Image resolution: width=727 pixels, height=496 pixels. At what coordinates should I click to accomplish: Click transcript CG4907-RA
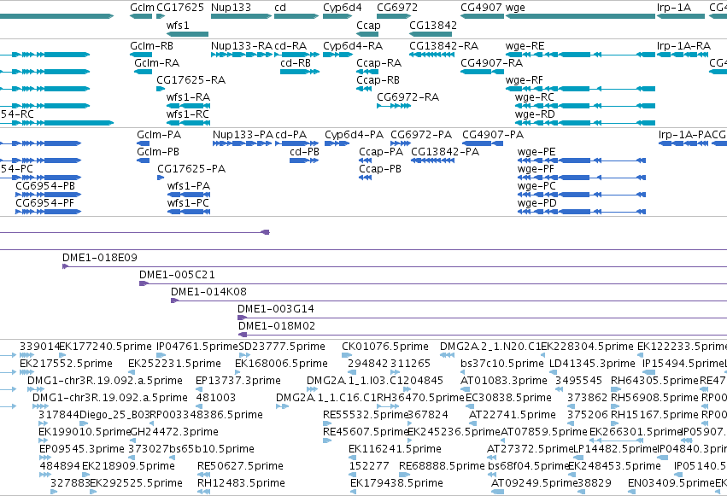(482, 72)
